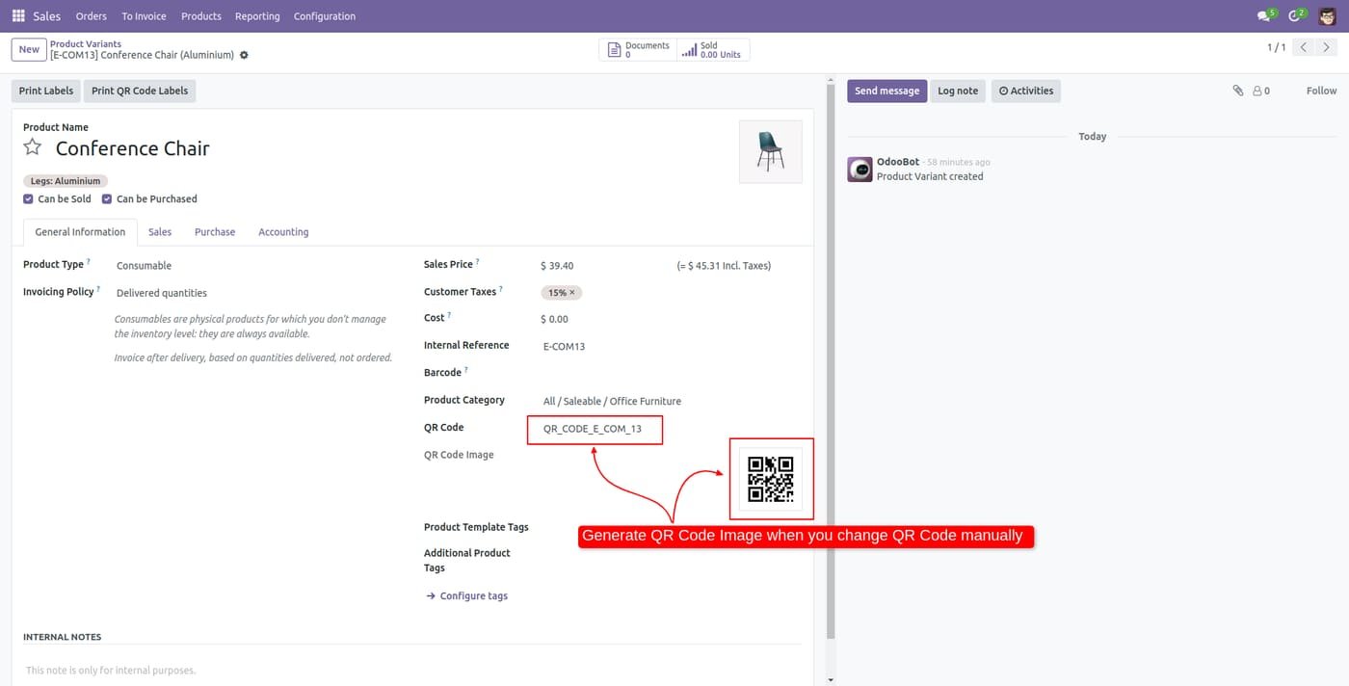Open Product Variants breadcrumb link
Screen dimensions: 1349x686
pos(86,44)
